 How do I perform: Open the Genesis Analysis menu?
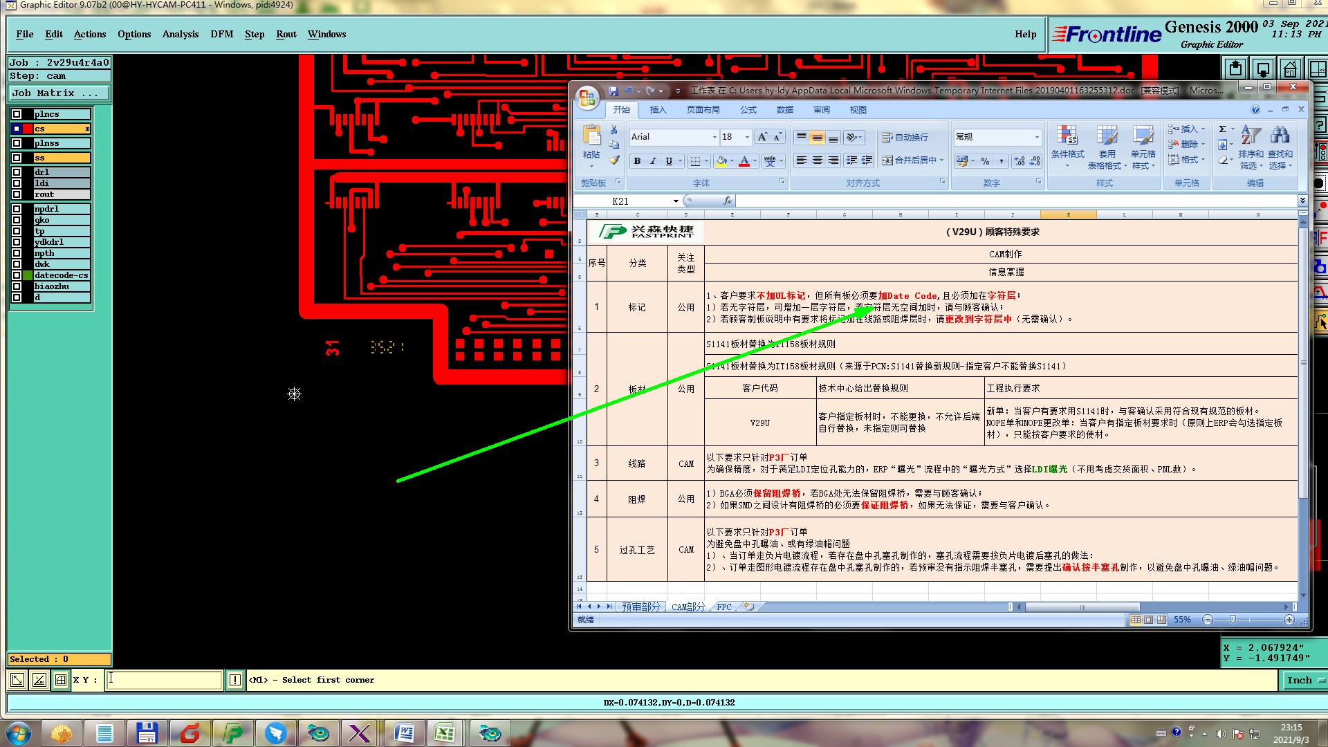coord(181,34)
